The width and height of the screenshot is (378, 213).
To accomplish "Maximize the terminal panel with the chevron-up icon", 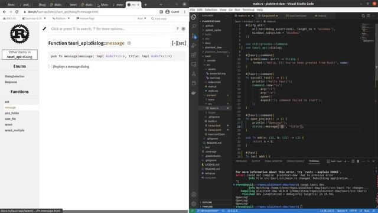I will [369, 161].
